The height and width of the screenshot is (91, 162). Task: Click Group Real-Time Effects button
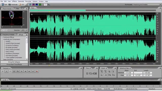(x=14, y=64)
